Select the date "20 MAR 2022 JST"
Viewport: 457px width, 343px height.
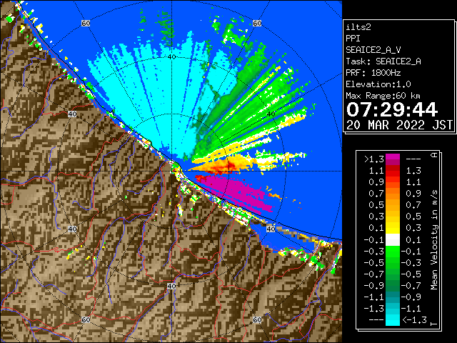pyautogui.click(x=399, y=125)
